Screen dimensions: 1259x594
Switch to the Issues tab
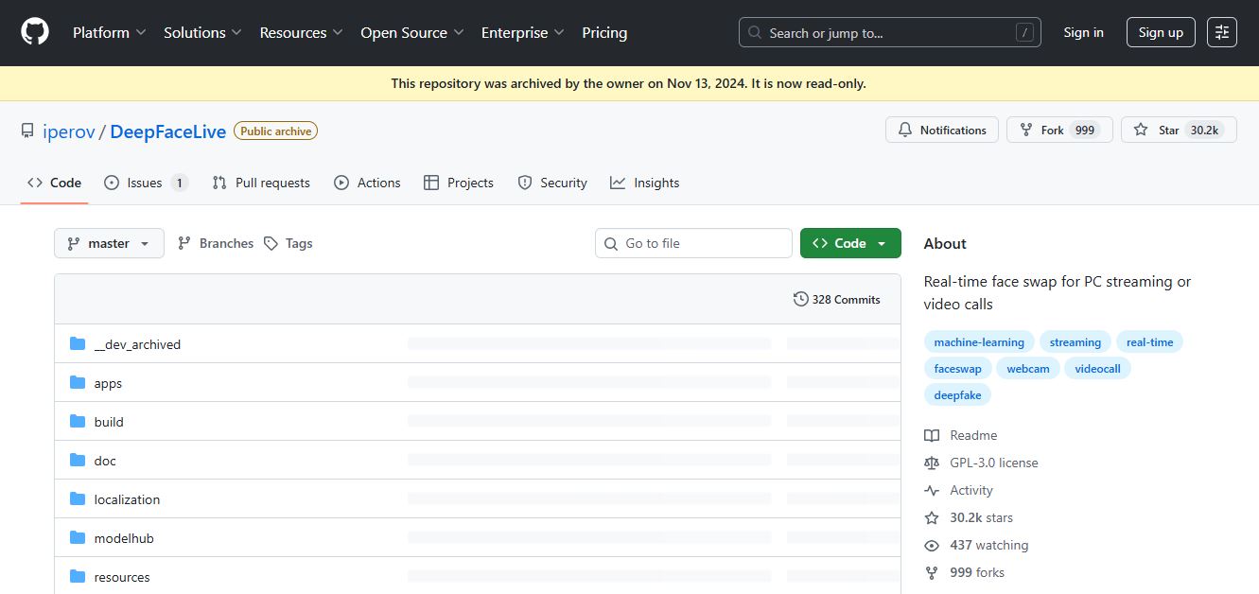[x=146, y=183]
